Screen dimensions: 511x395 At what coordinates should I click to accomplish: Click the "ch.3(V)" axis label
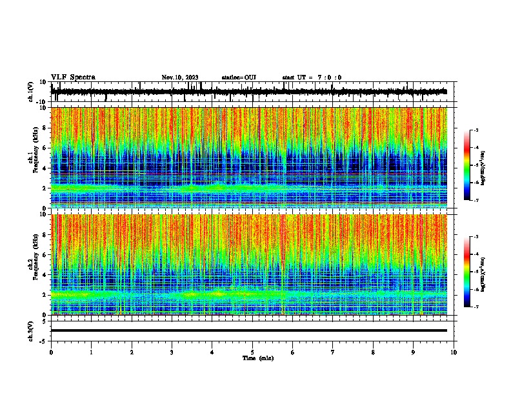31,332
